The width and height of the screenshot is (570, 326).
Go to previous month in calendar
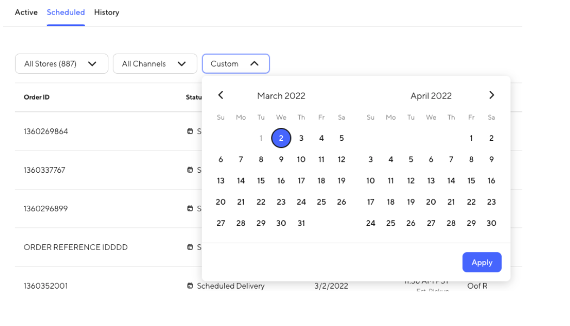221,95
